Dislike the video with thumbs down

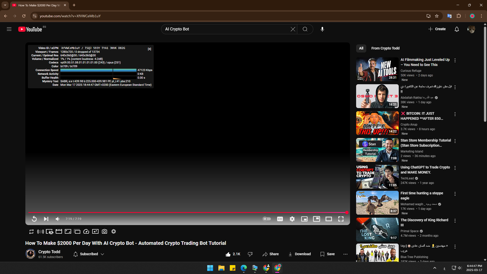click(250, 254)
